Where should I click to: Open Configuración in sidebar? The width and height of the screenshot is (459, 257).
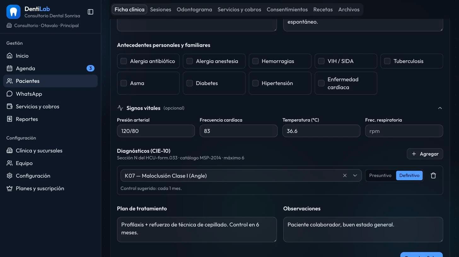(50, 176)
